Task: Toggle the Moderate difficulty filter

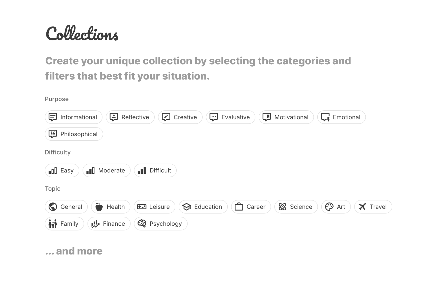Action: [x=106, y=170]
